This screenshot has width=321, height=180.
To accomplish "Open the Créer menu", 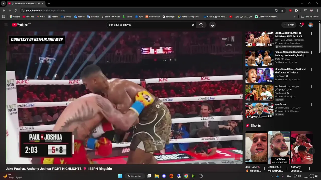I will 289,25.
